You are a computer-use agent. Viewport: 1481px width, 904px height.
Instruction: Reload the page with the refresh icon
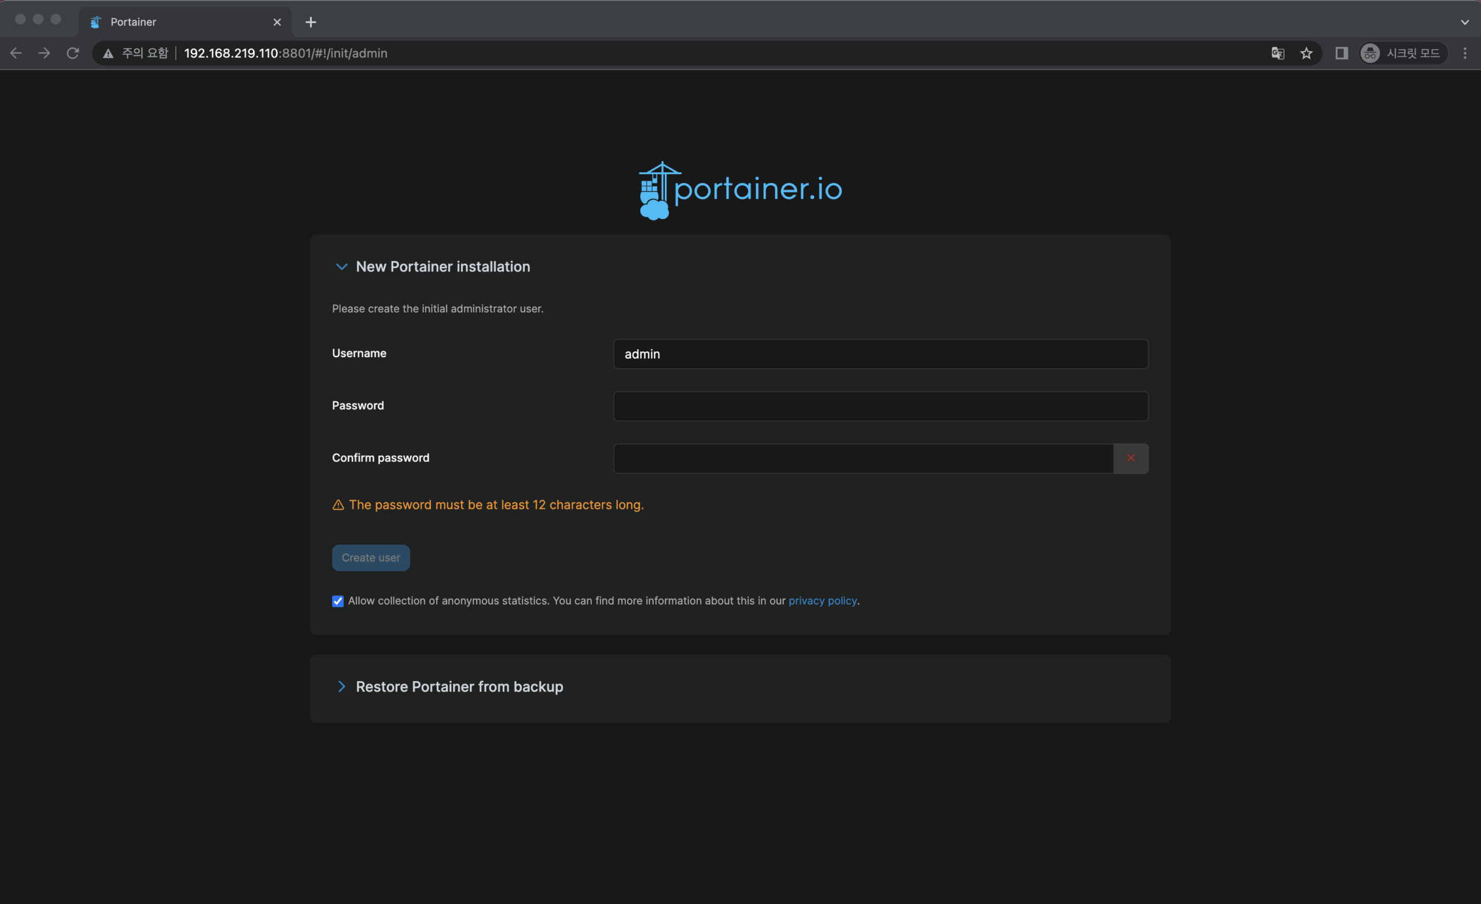pos(73,53)
